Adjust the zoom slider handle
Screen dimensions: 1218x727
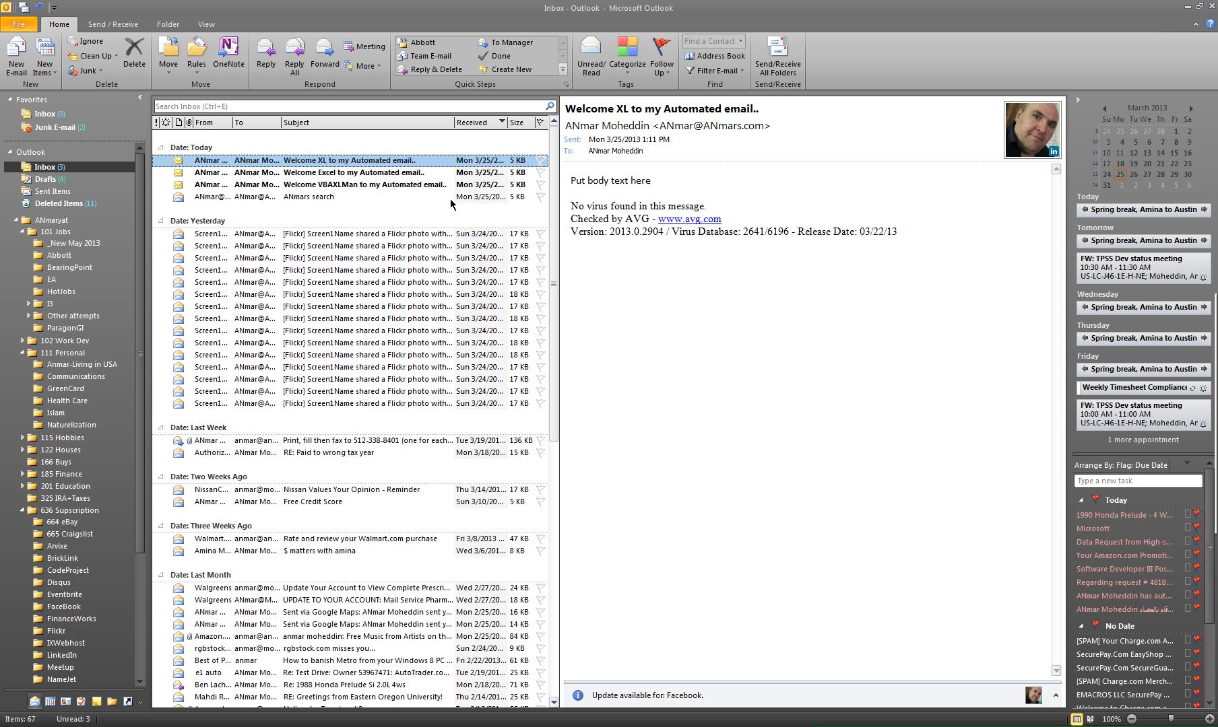1171,719
